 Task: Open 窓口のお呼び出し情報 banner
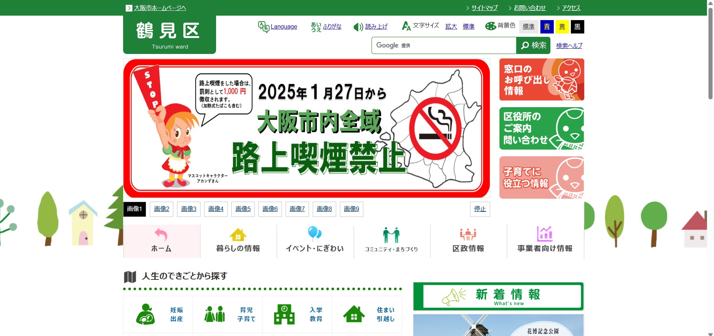point(542,80)
